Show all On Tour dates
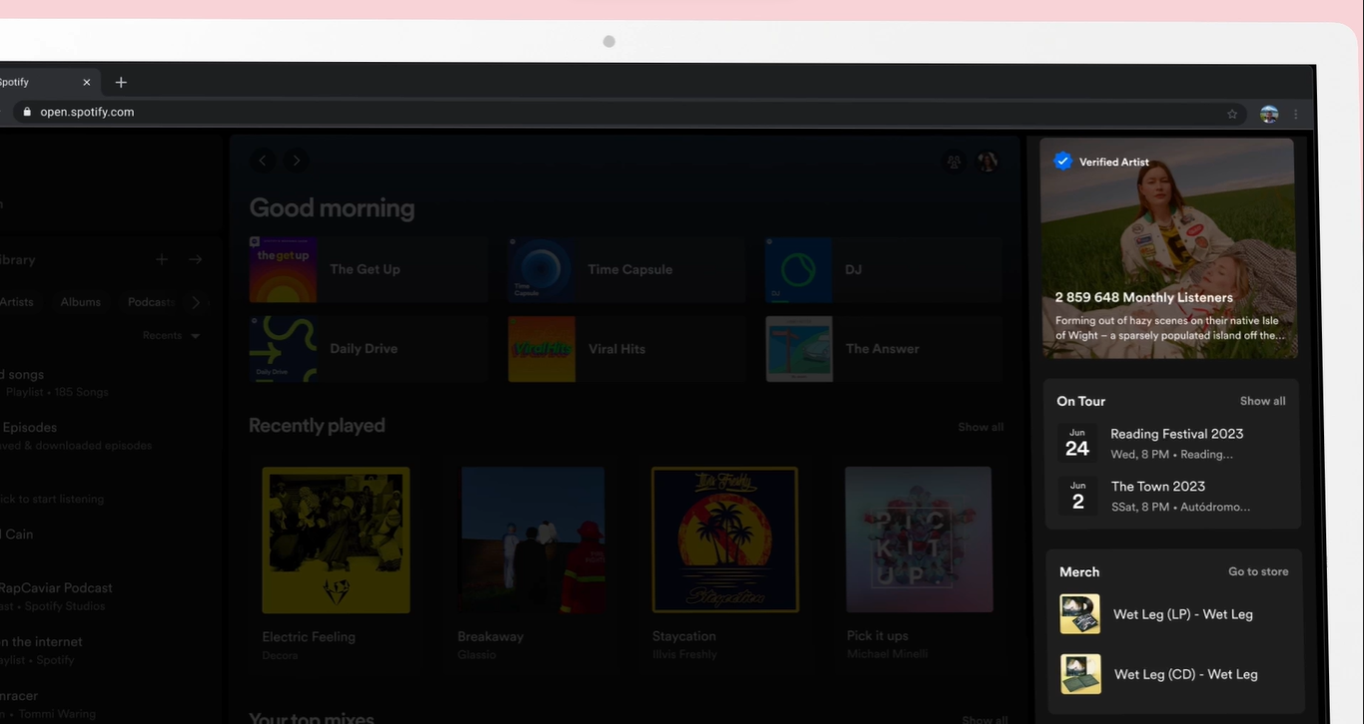 1263,401
